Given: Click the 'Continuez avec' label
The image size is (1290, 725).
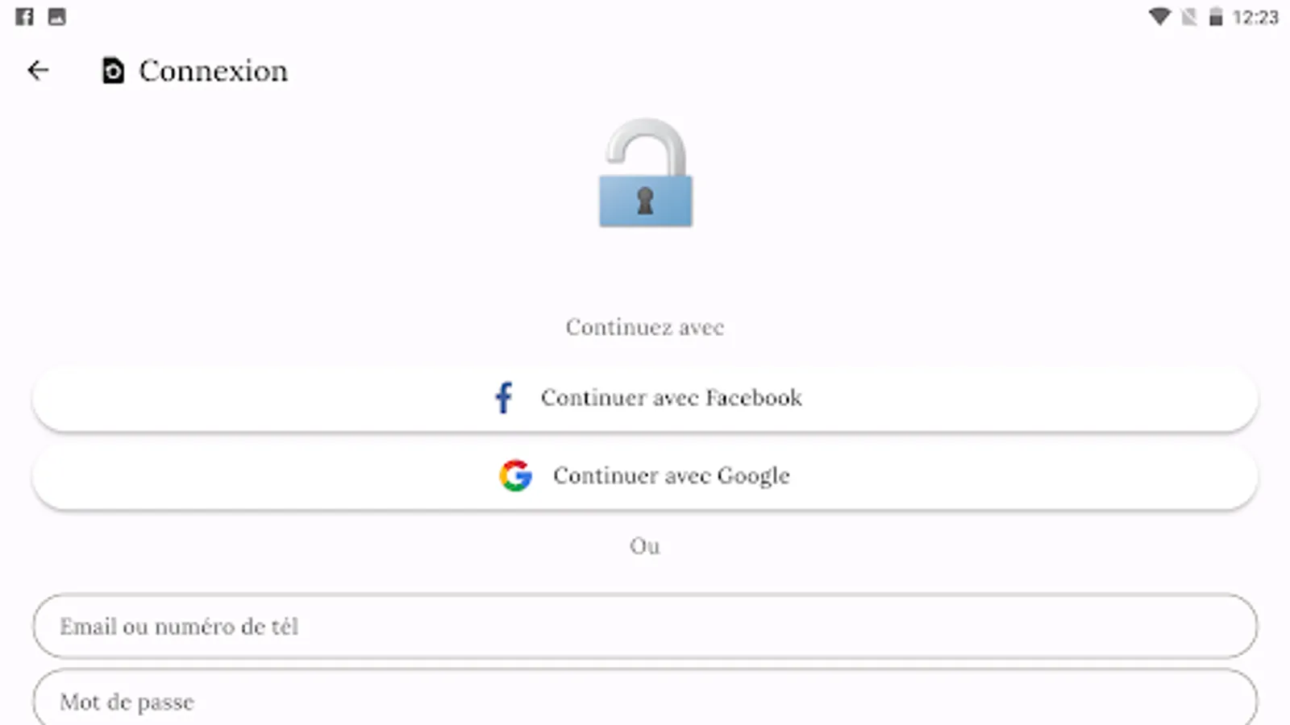Looking at the screenshot, I should [645, 327].
